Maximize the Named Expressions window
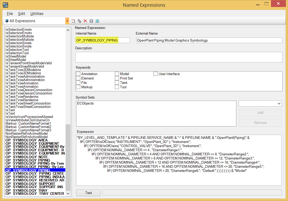The image size is (288, 201). point(266,4)
